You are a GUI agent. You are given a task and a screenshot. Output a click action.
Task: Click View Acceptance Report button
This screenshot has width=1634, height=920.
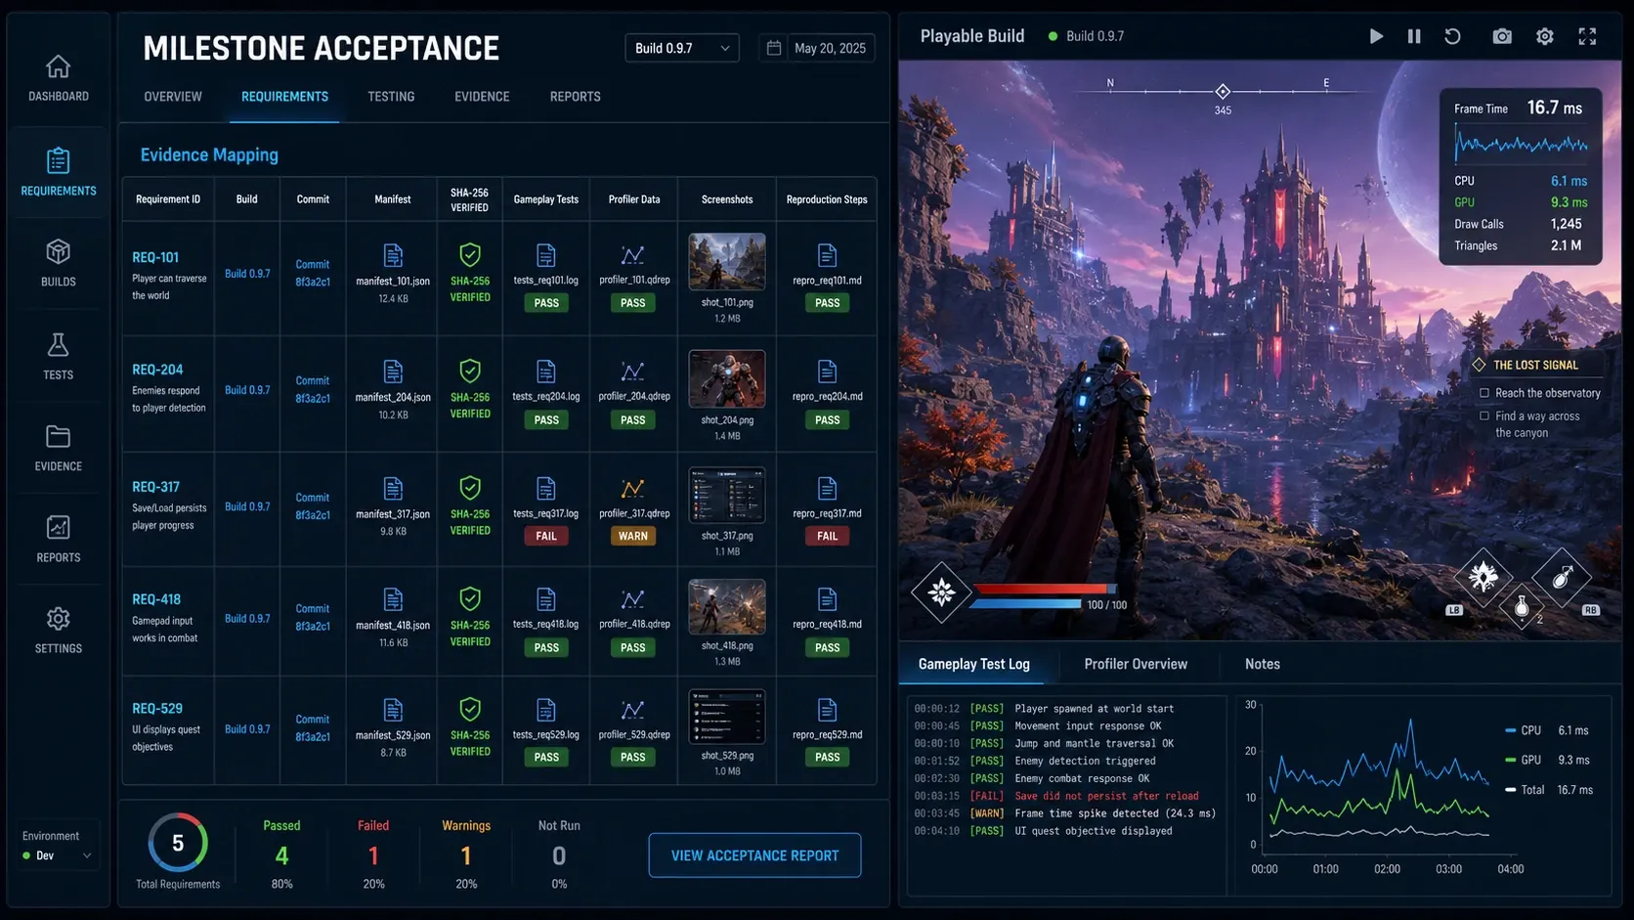pos(754,855)
